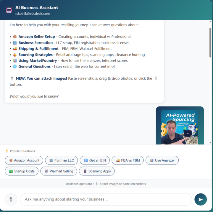Click the chat scrollbar thumb
The image size is (213, 212).
210,42
